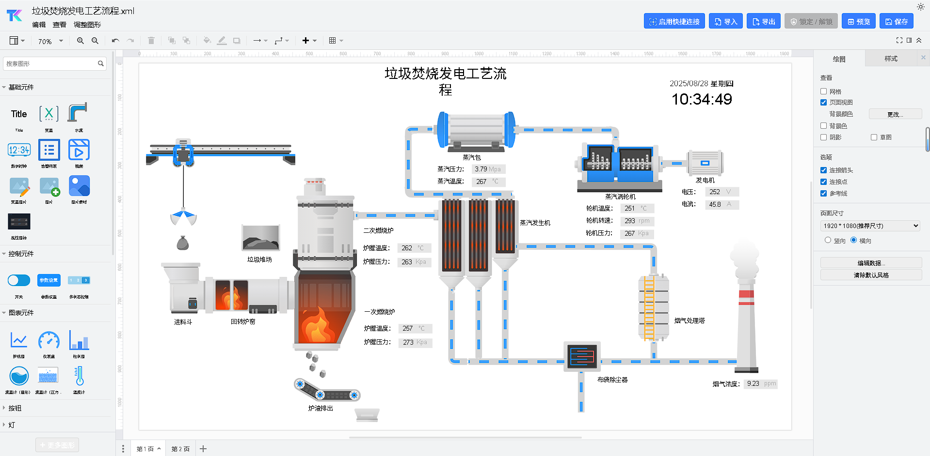Pick the pipe flow (水流) shape
Screen dimensions: 930x456
click(x=78, y=113)
